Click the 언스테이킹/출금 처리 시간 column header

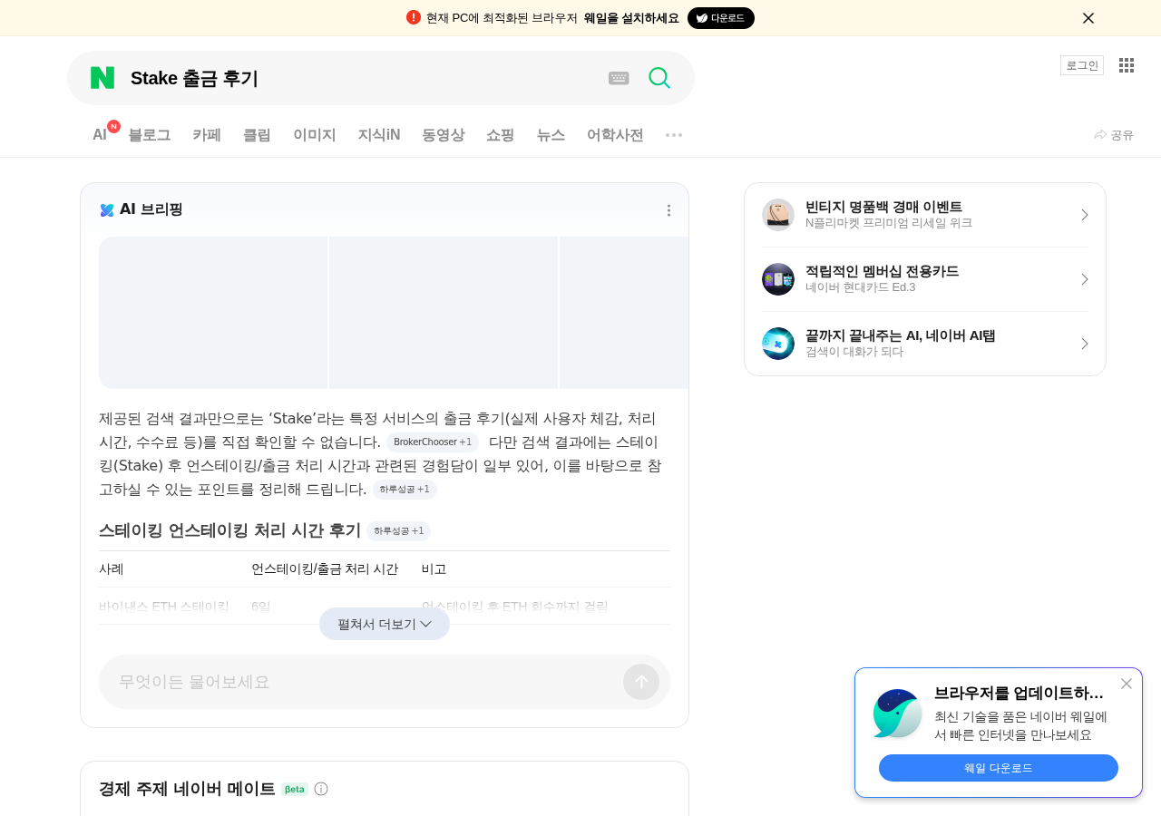[x=325, y=569]
